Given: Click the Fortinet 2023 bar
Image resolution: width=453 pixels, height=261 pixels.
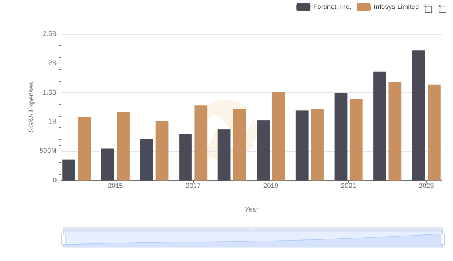Looking at the screenshot, I should 418,115.
